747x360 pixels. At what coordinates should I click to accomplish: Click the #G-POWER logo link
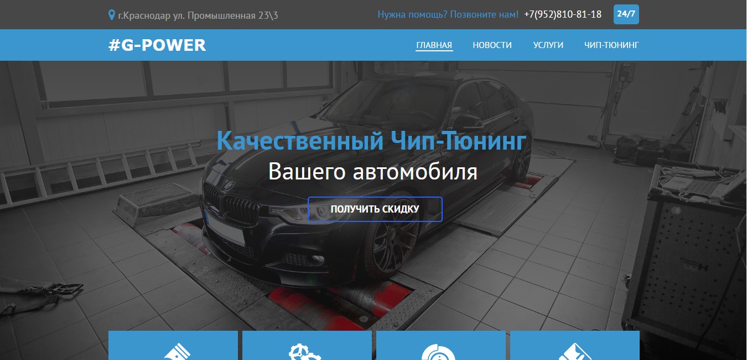(x=157, y=45)
